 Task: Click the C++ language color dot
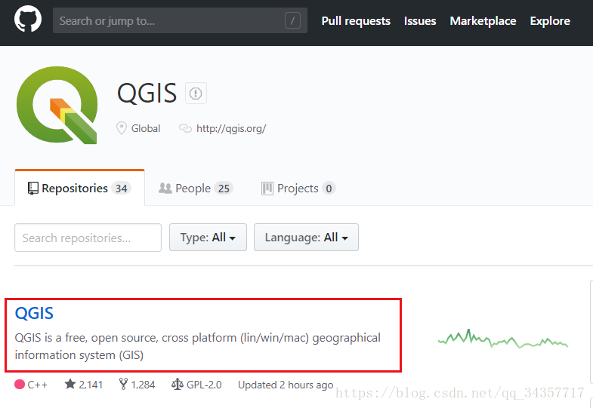pos(20,384)
